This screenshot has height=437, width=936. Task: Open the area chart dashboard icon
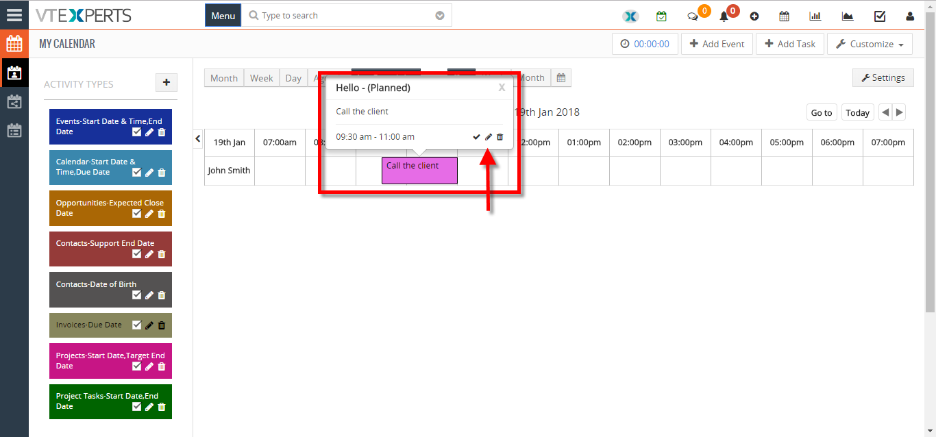848,16
